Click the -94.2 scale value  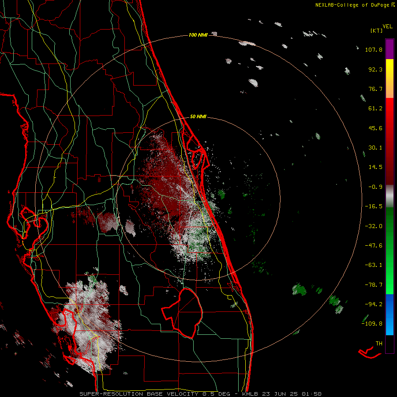click(374, 304)
